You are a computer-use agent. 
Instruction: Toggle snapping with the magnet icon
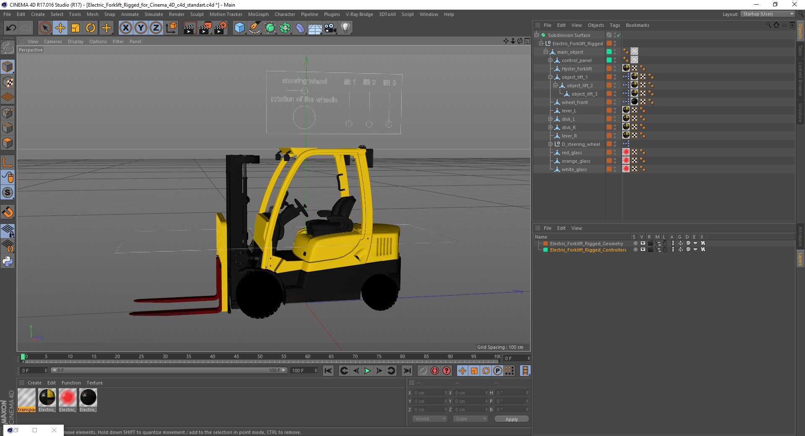[x=8, y=212]
